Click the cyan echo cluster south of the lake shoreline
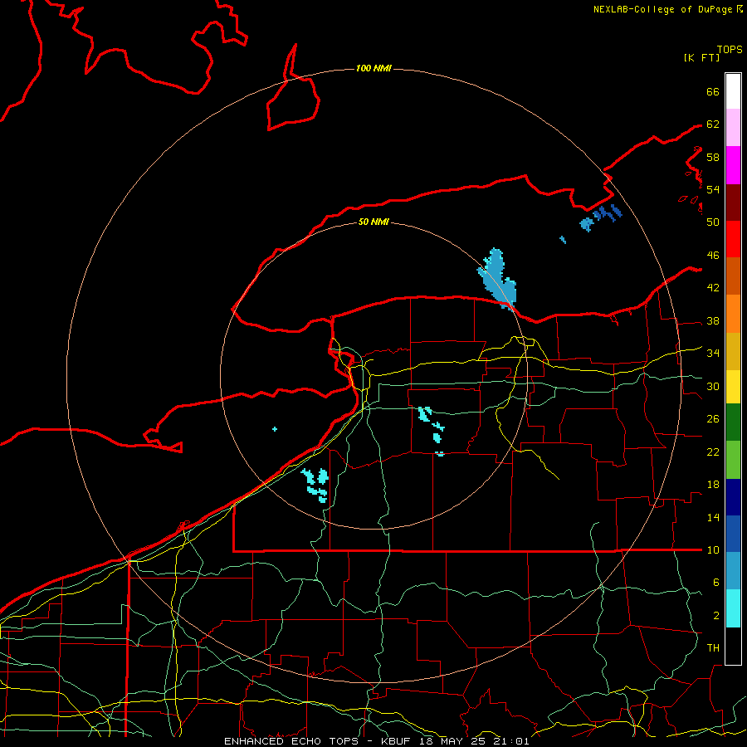This screenshot has width=747, height=747. point(315,485)
